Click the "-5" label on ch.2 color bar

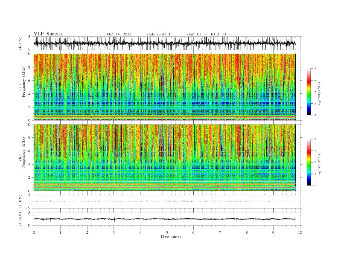click(x=315, y=162)
